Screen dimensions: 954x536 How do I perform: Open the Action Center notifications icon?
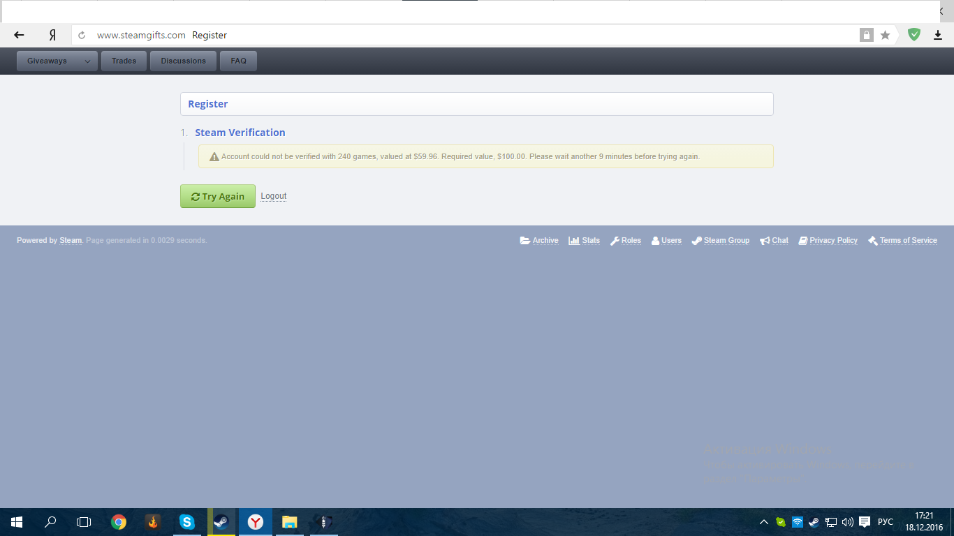tap(865, 522)
